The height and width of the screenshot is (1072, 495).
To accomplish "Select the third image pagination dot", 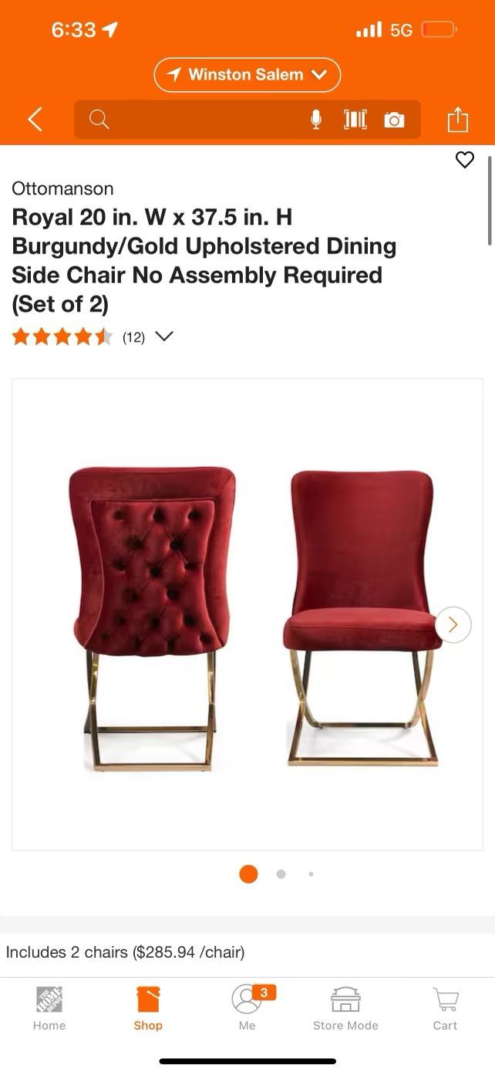I will (x=311, y=874).
